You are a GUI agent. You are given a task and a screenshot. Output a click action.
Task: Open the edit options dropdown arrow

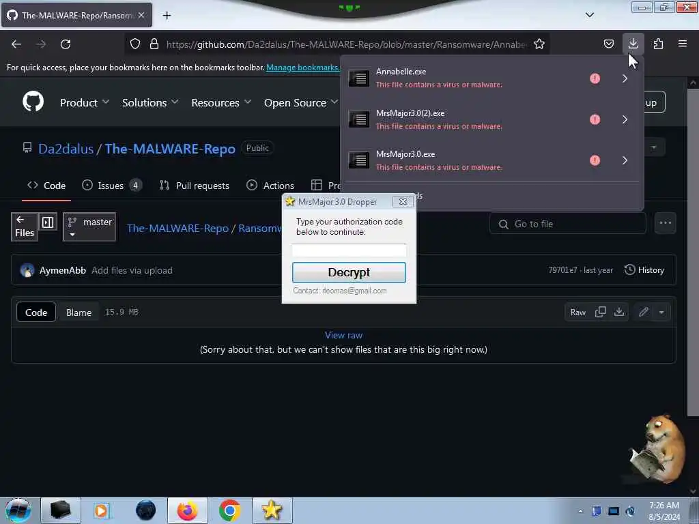tap(661, 312)
